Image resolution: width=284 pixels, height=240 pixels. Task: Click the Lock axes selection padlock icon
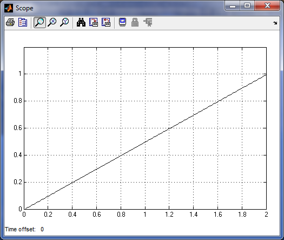135,23
